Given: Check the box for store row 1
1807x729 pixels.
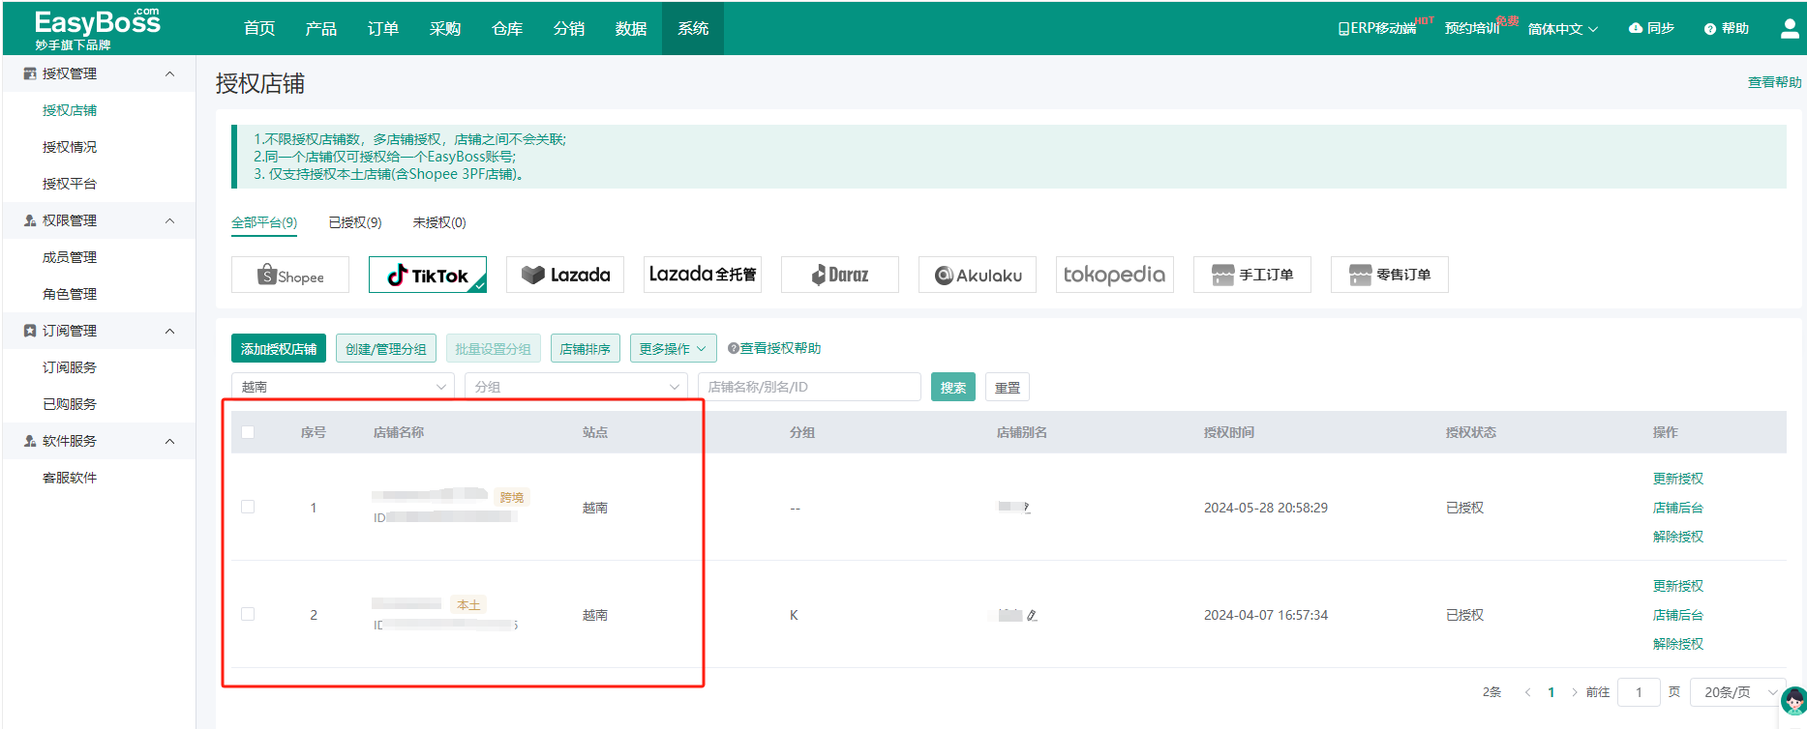Looking at the screenshot, I should pyautogui.click(x=248, y=508).
